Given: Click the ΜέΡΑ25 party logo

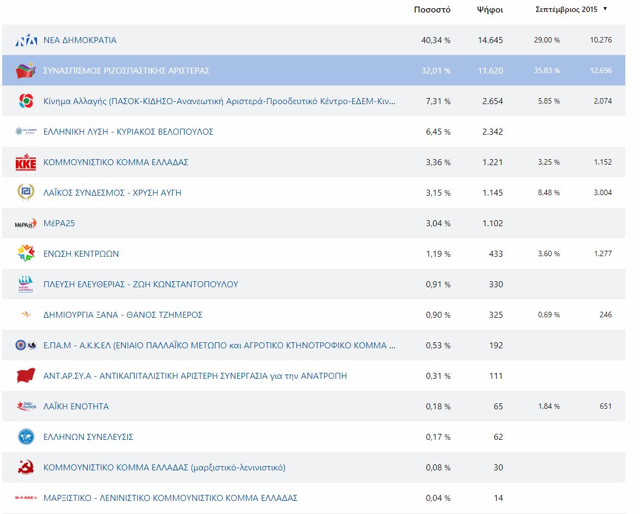Looking at the screenshot, I should pyautogui.click(x=26, y=223).
